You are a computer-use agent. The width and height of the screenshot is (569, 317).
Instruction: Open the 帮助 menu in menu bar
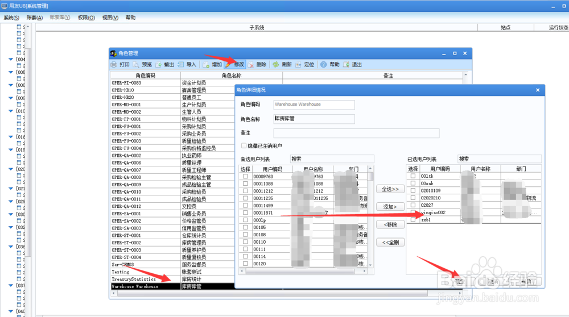[131, 18]
